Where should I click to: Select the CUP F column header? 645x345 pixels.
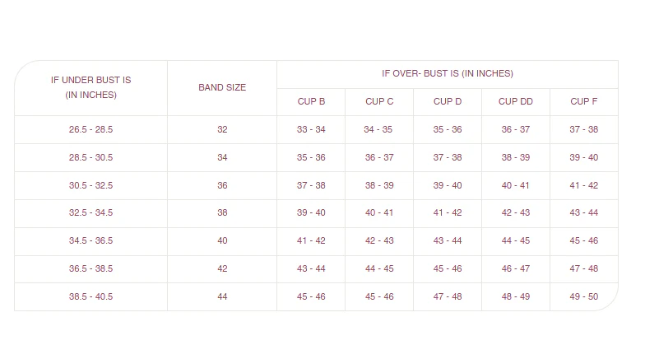[583, 102]
